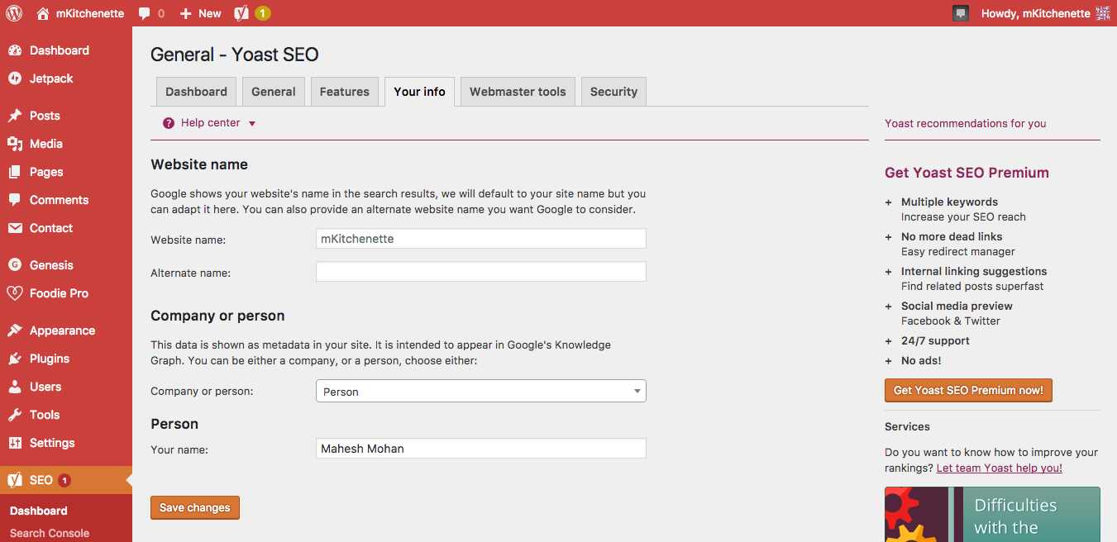Open the Company or person dropdown
Screen dimensions: 1117x542
coord(480,392)
